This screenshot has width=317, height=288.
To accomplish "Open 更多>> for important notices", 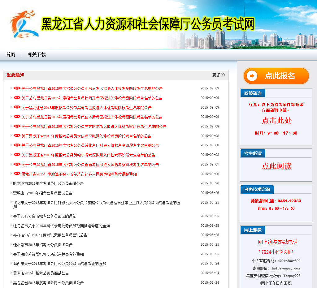I will point(219,75).
